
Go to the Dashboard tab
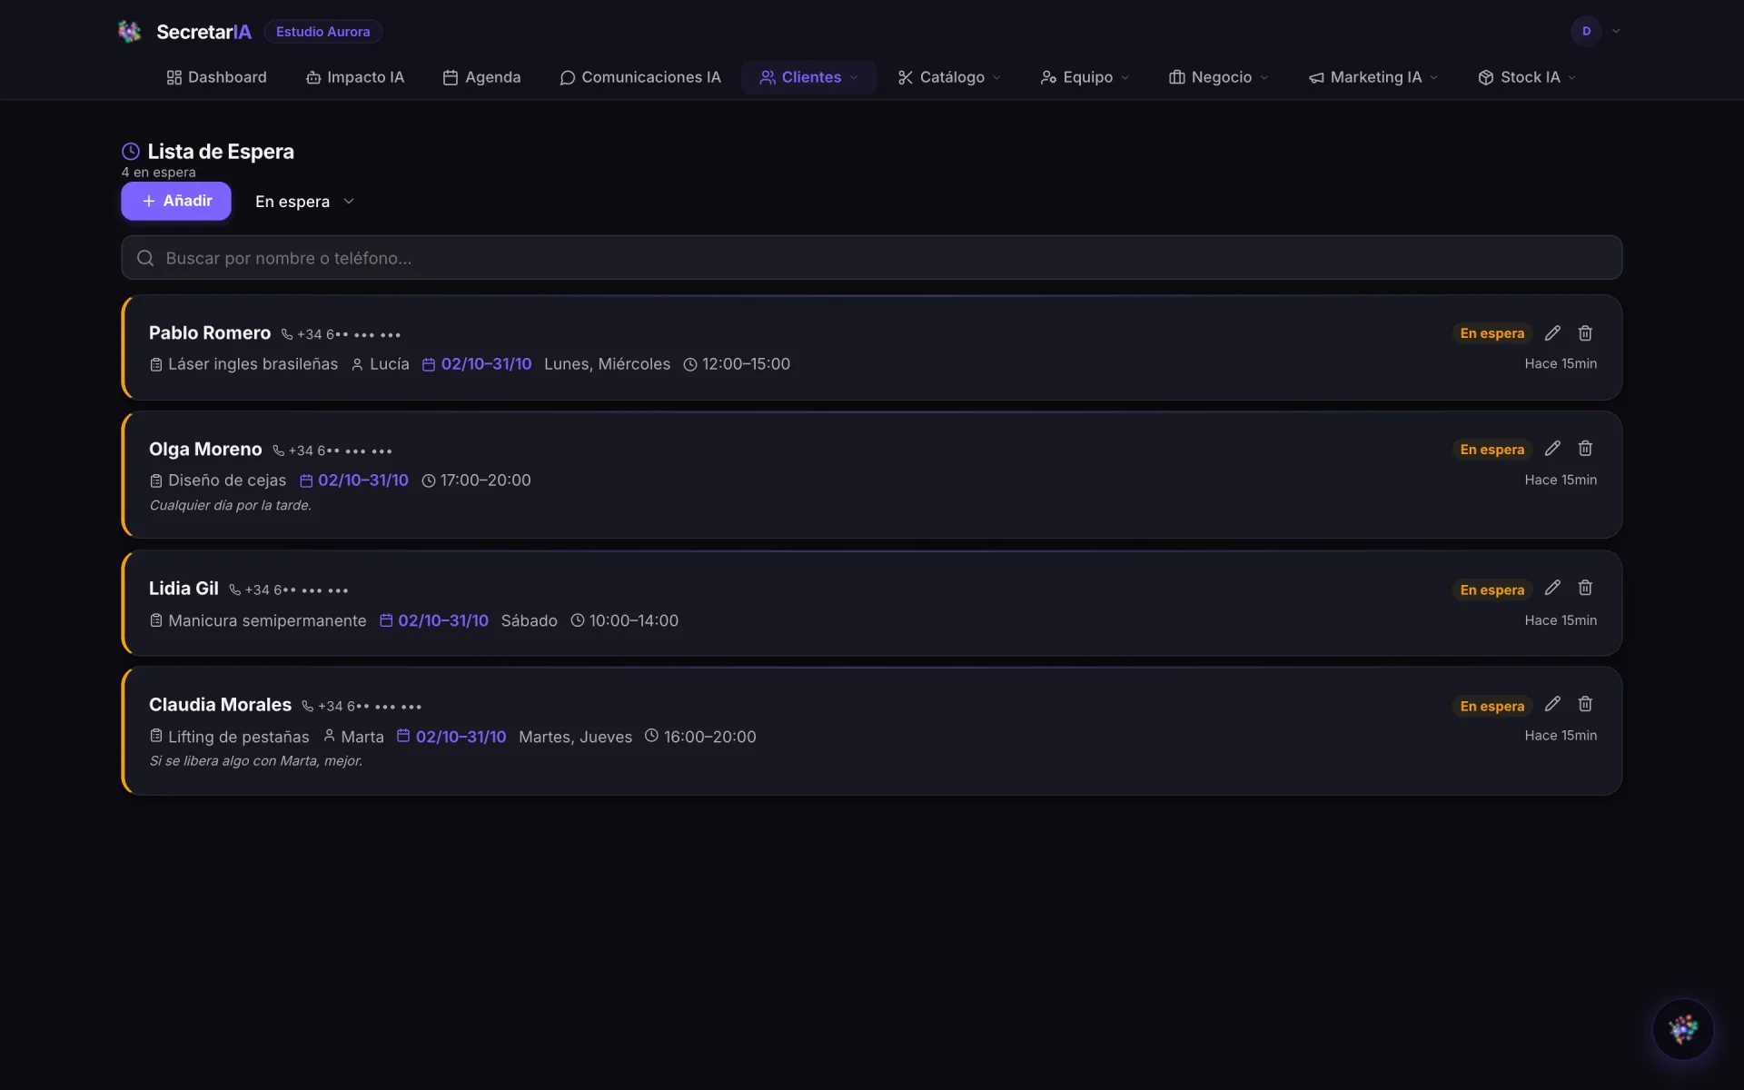coord(216,77)
